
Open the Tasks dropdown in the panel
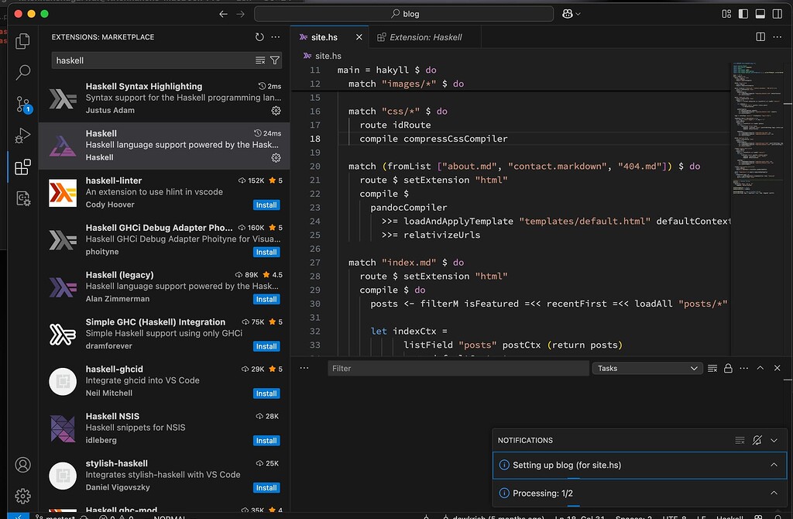click(647, 368)
